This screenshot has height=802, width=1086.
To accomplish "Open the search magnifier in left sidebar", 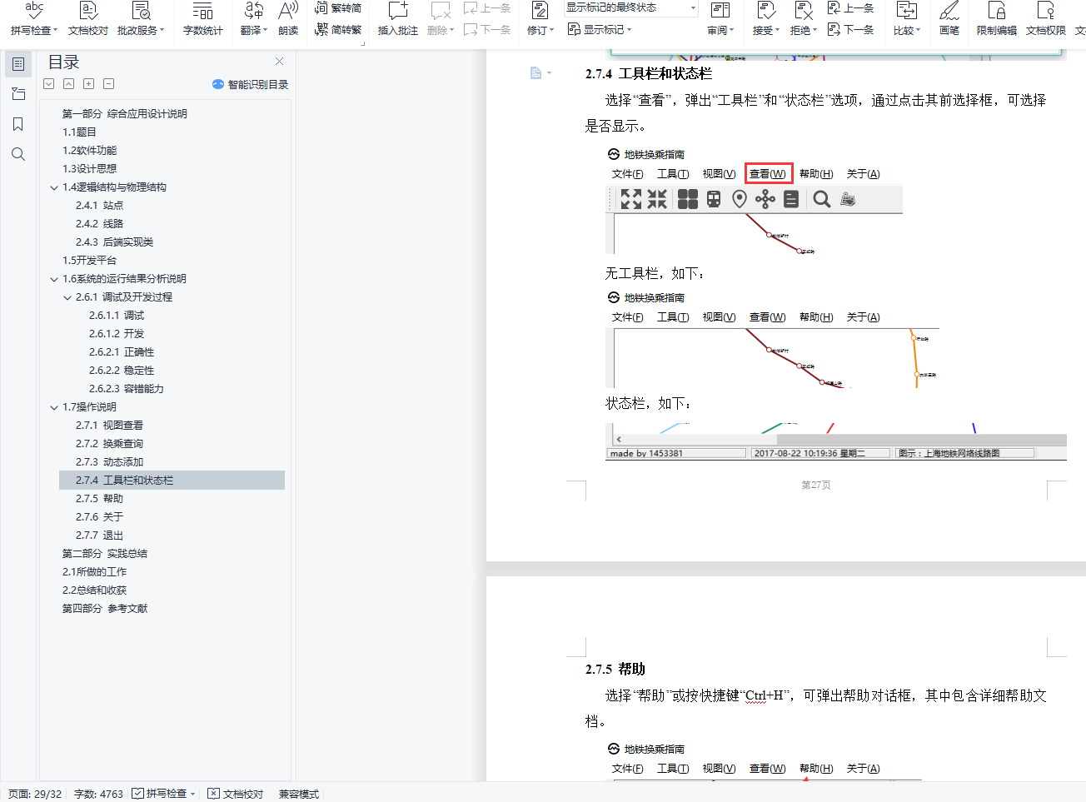I will [x=18, y=154].
